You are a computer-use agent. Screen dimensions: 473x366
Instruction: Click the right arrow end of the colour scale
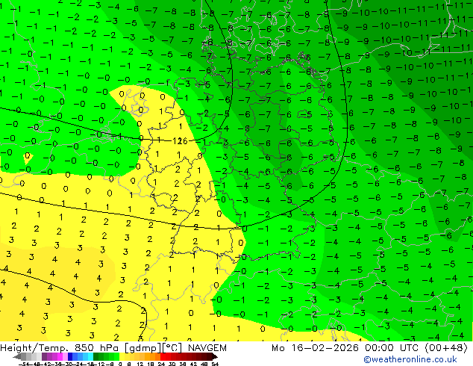point(215,356)
